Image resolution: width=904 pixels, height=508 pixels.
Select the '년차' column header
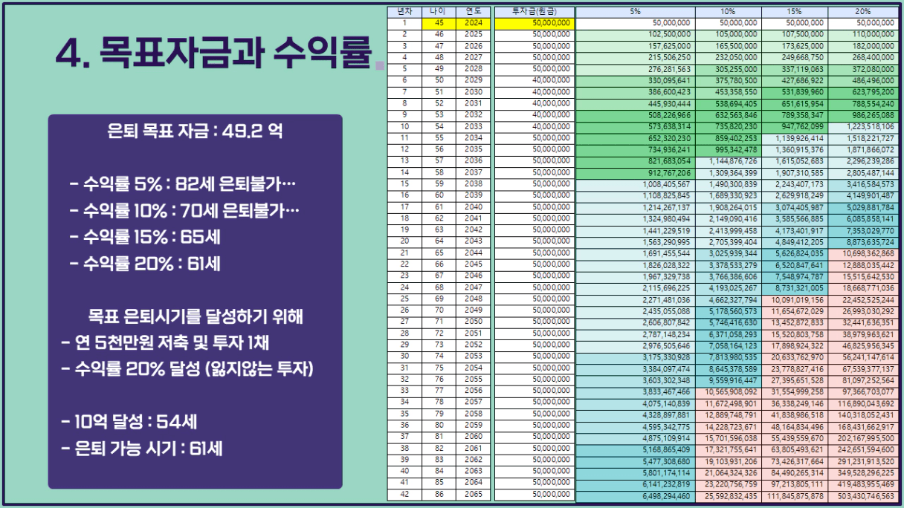click(x=405, y=12)
